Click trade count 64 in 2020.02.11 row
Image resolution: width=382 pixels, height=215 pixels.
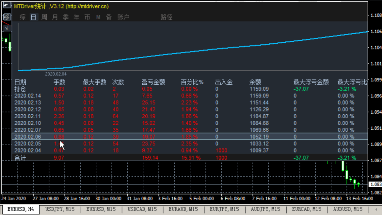(116, 116)
